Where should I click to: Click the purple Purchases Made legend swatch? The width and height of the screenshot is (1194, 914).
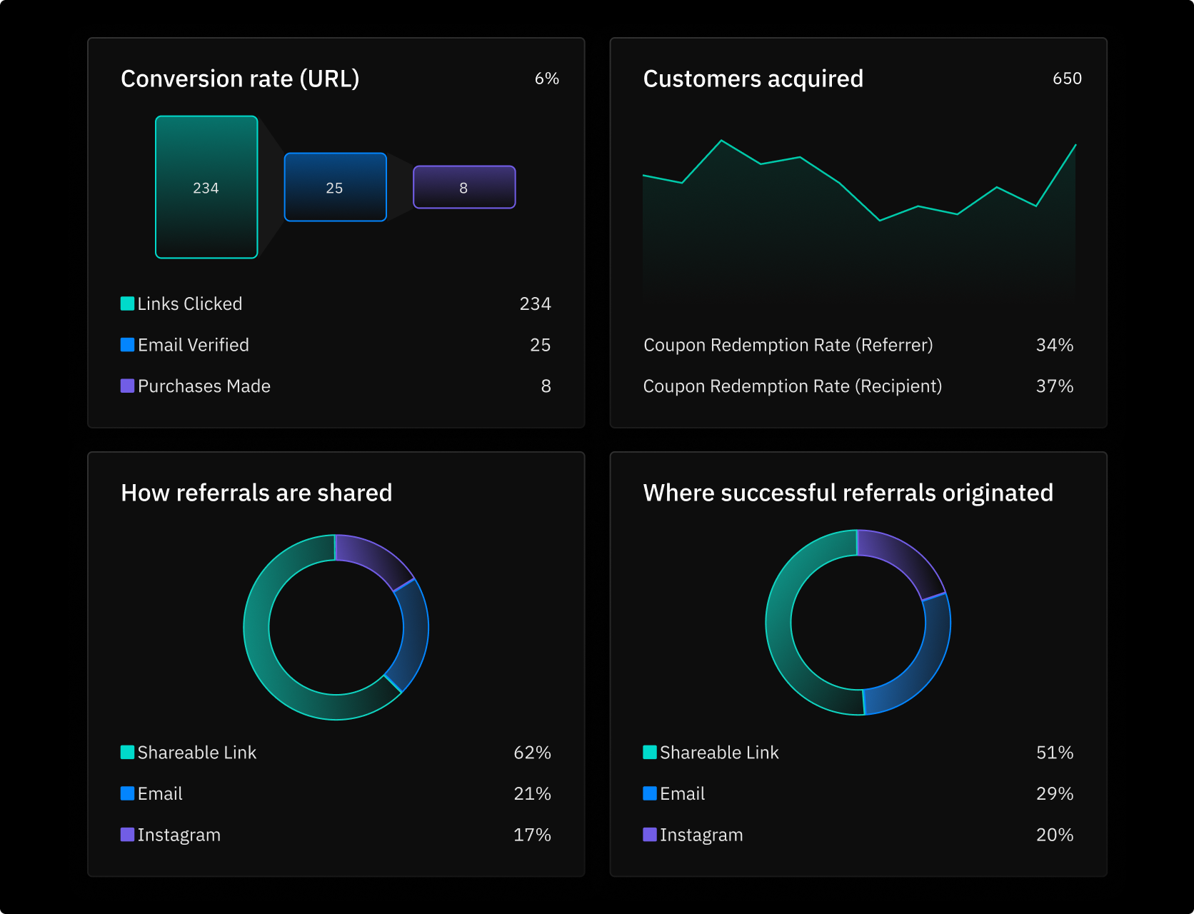click(x=127, y=386)
